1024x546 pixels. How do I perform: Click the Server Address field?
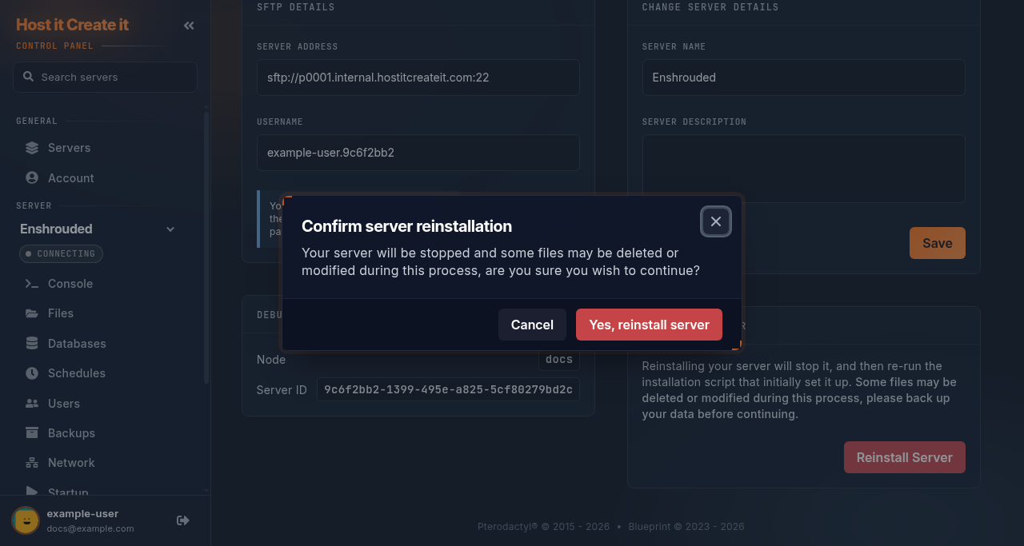418,78
